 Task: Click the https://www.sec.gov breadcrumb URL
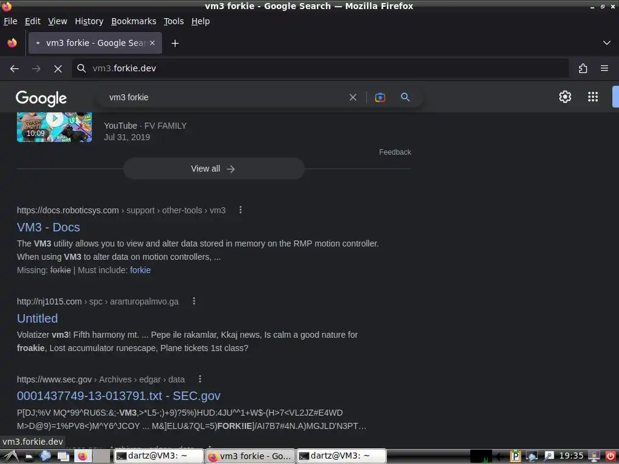point(101,379)
